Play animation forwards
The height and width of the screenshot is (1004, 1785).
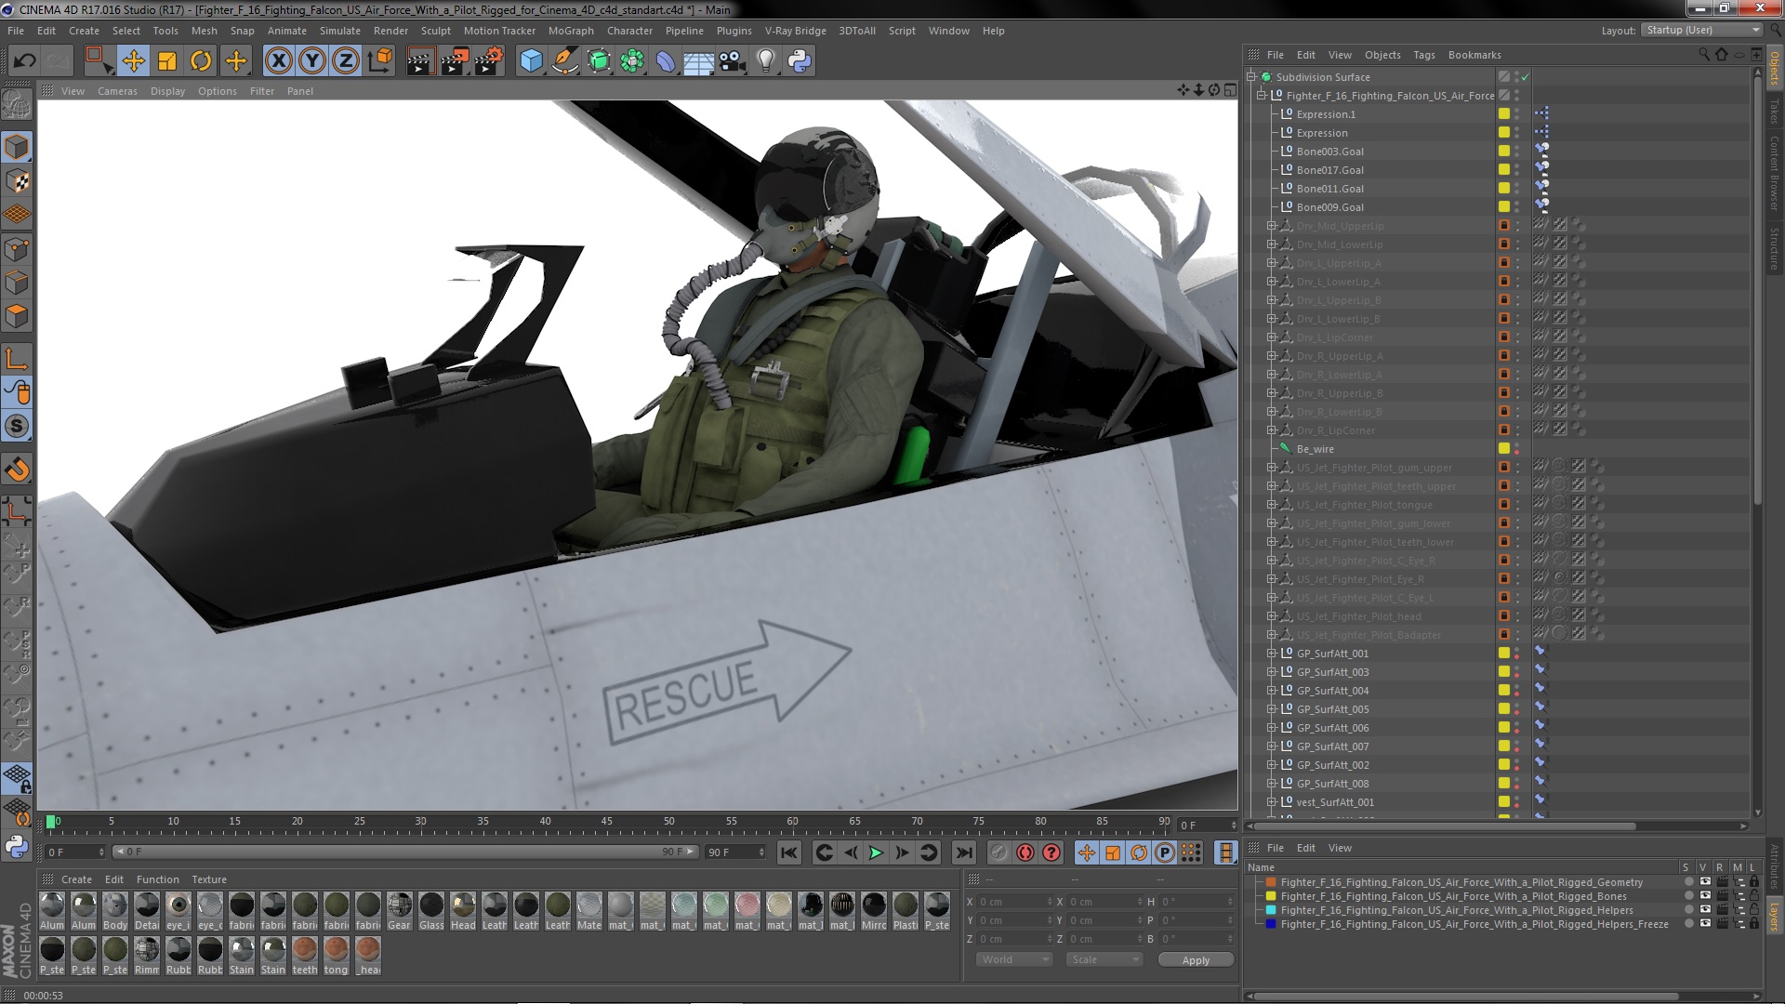(x=875, y=852)
